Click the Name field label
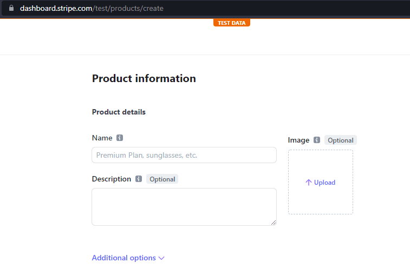 pos(102,138)
